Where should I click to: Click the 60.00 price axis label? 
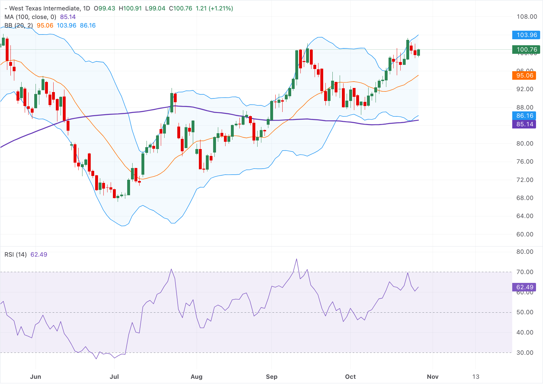pos(525,234)
